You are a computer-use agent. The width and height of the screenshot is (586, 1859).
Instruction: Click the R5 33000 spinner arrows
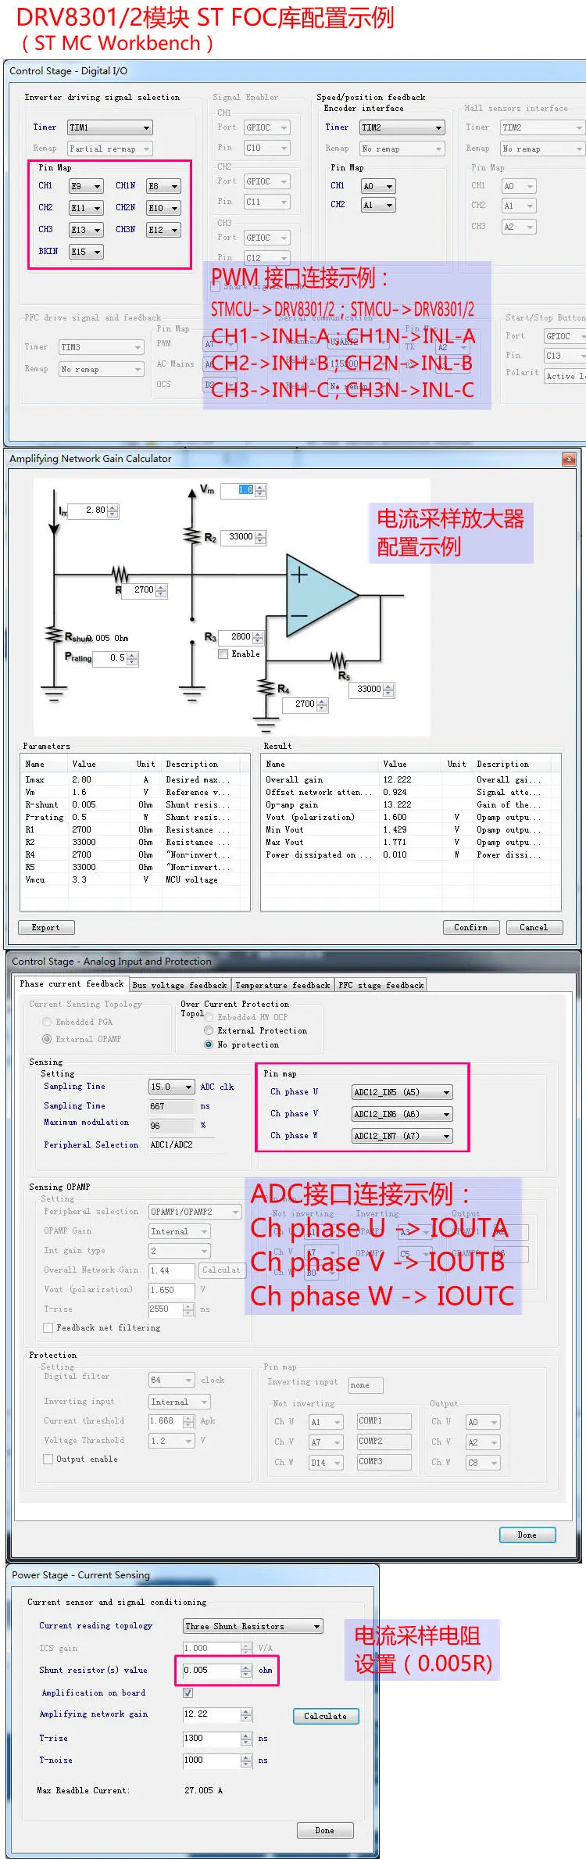tap(388, 690)
